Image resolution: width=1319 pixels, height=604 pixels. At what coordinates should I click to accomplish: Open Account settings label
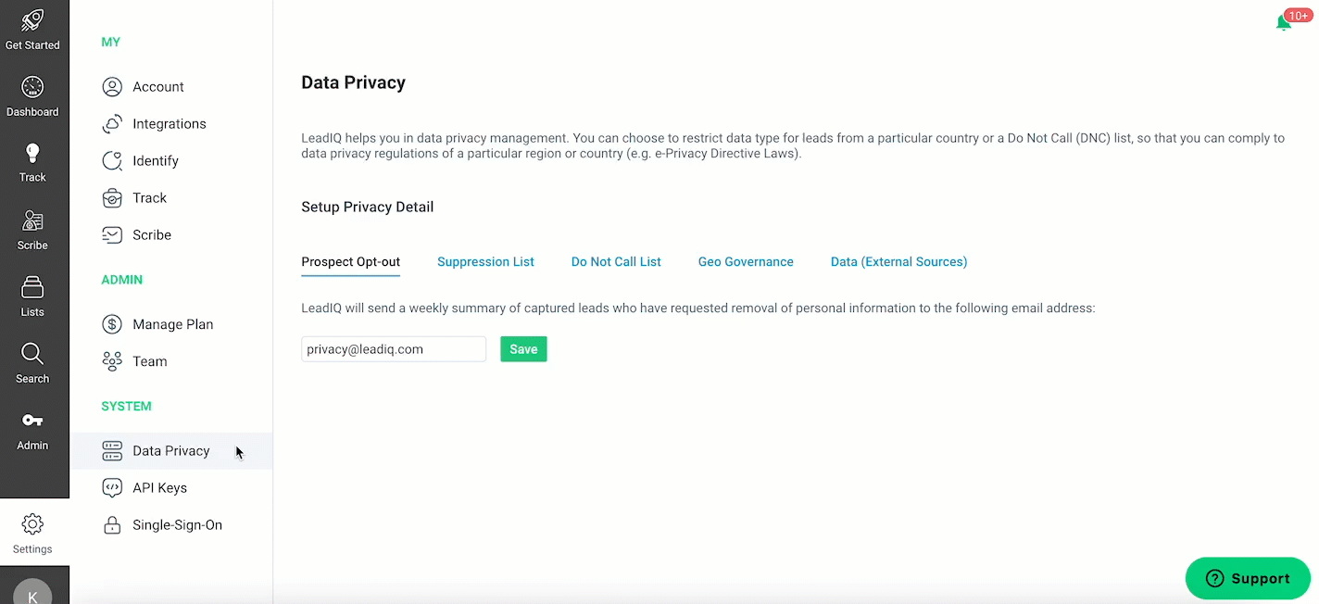[x=158, y=87]
